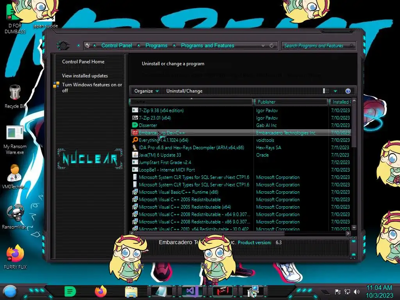Go to Control Panel Home
Screen dimensions: 400x300
[x=83, y=61]
